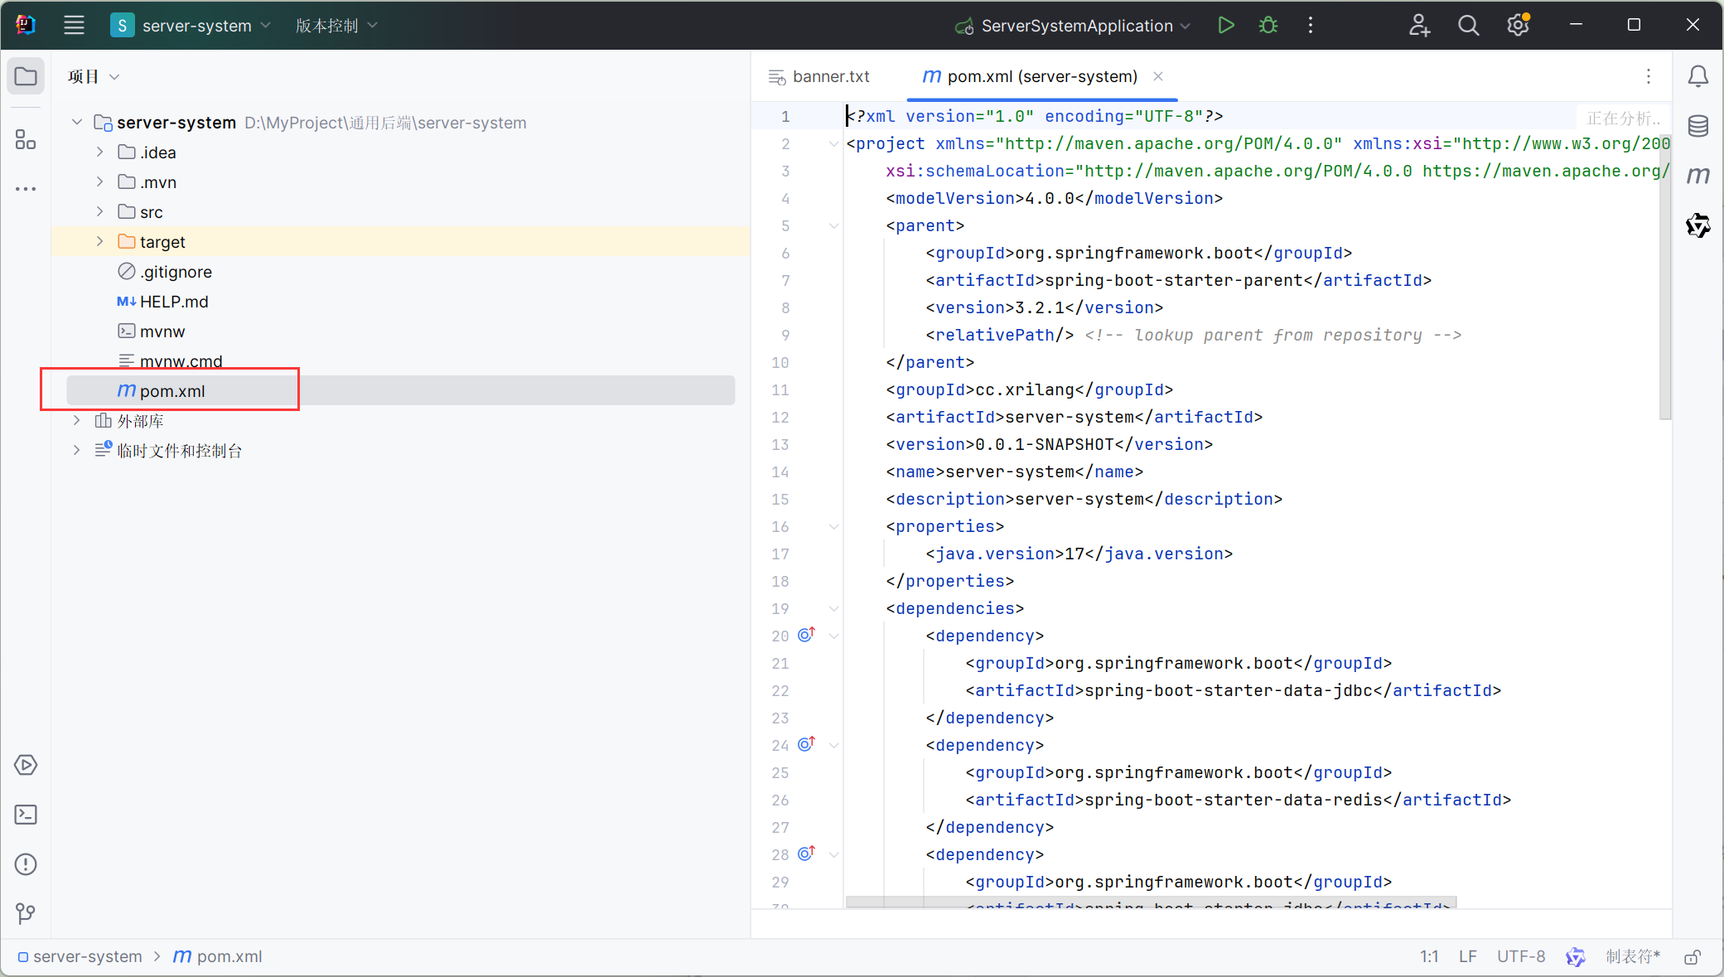Open editor tabs options menu
1724x977 pixels.
click(1649, 76)
